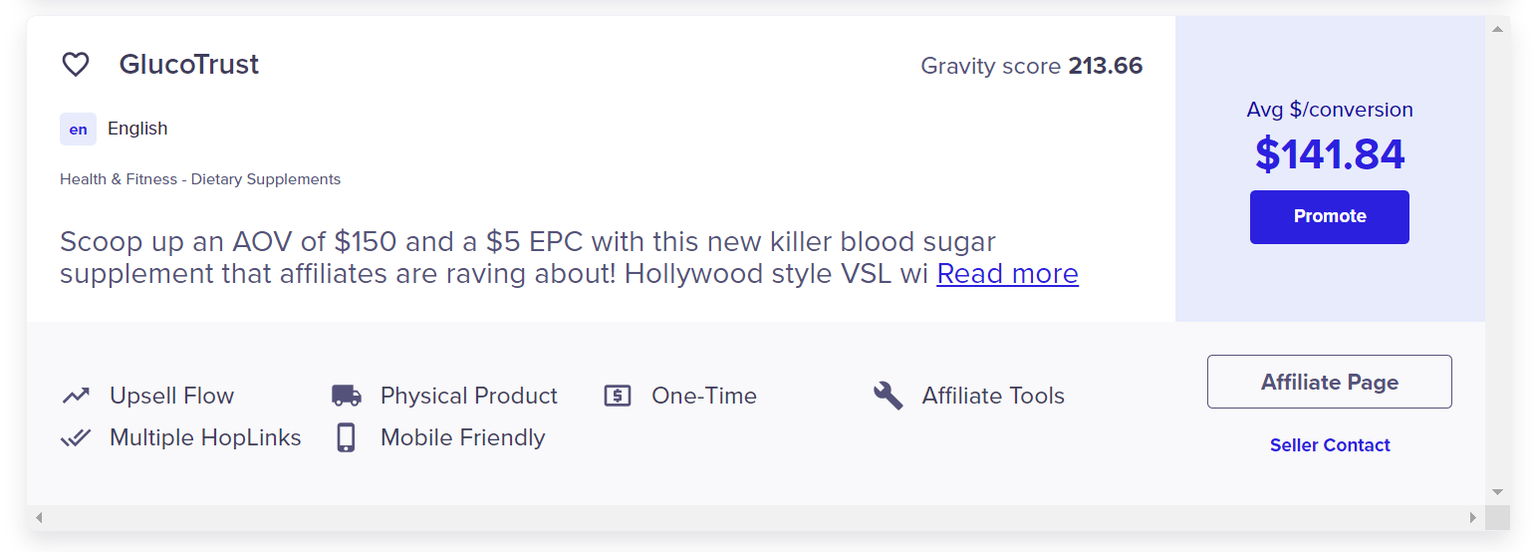
Task: Click the Physical Product truck icon
Action: 346,396
